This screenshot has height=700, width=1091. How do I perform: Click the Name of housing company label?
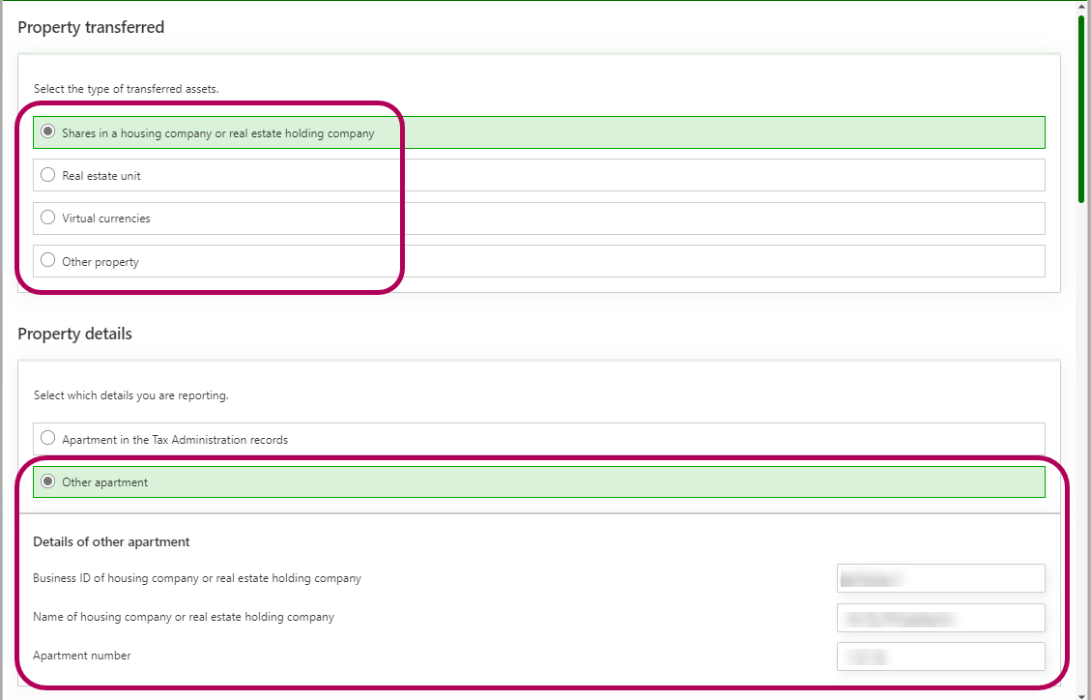coord(184,617)
